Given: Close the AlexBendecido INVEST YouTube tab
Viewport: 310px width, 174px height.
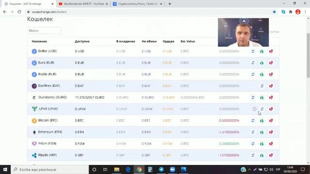Looking at the screenshot, I should (107, 4).
